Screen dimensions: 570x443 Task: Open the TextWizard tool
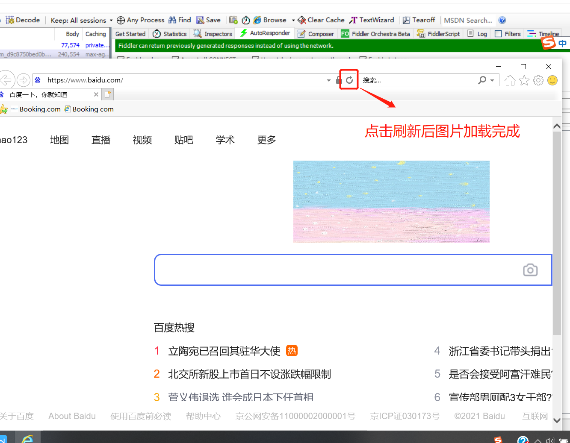(x=372, y=20)
